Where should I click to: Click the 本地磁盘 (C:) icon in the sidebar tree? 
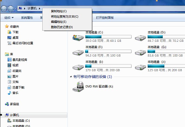9,121
